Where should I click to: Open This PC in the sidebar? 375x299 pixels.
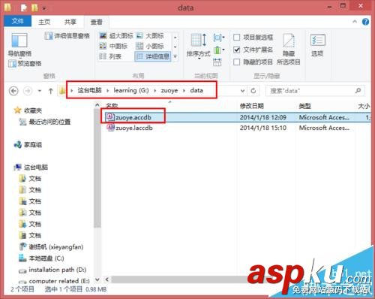(31, 168)
